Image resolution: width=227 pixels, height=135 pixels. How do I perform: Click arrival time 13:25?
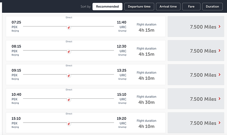(122, 70)
